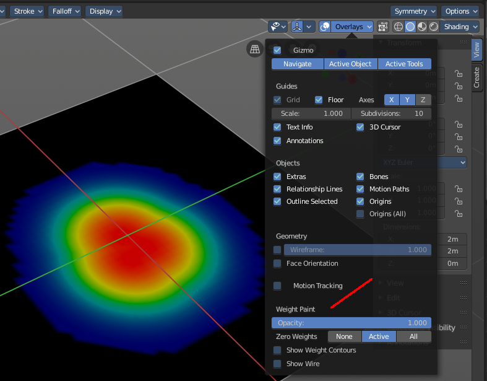Open the XYZ Euler rotation mode dropdown
Image resolution: width=487 pixels, height=381 pixels.
423,162
